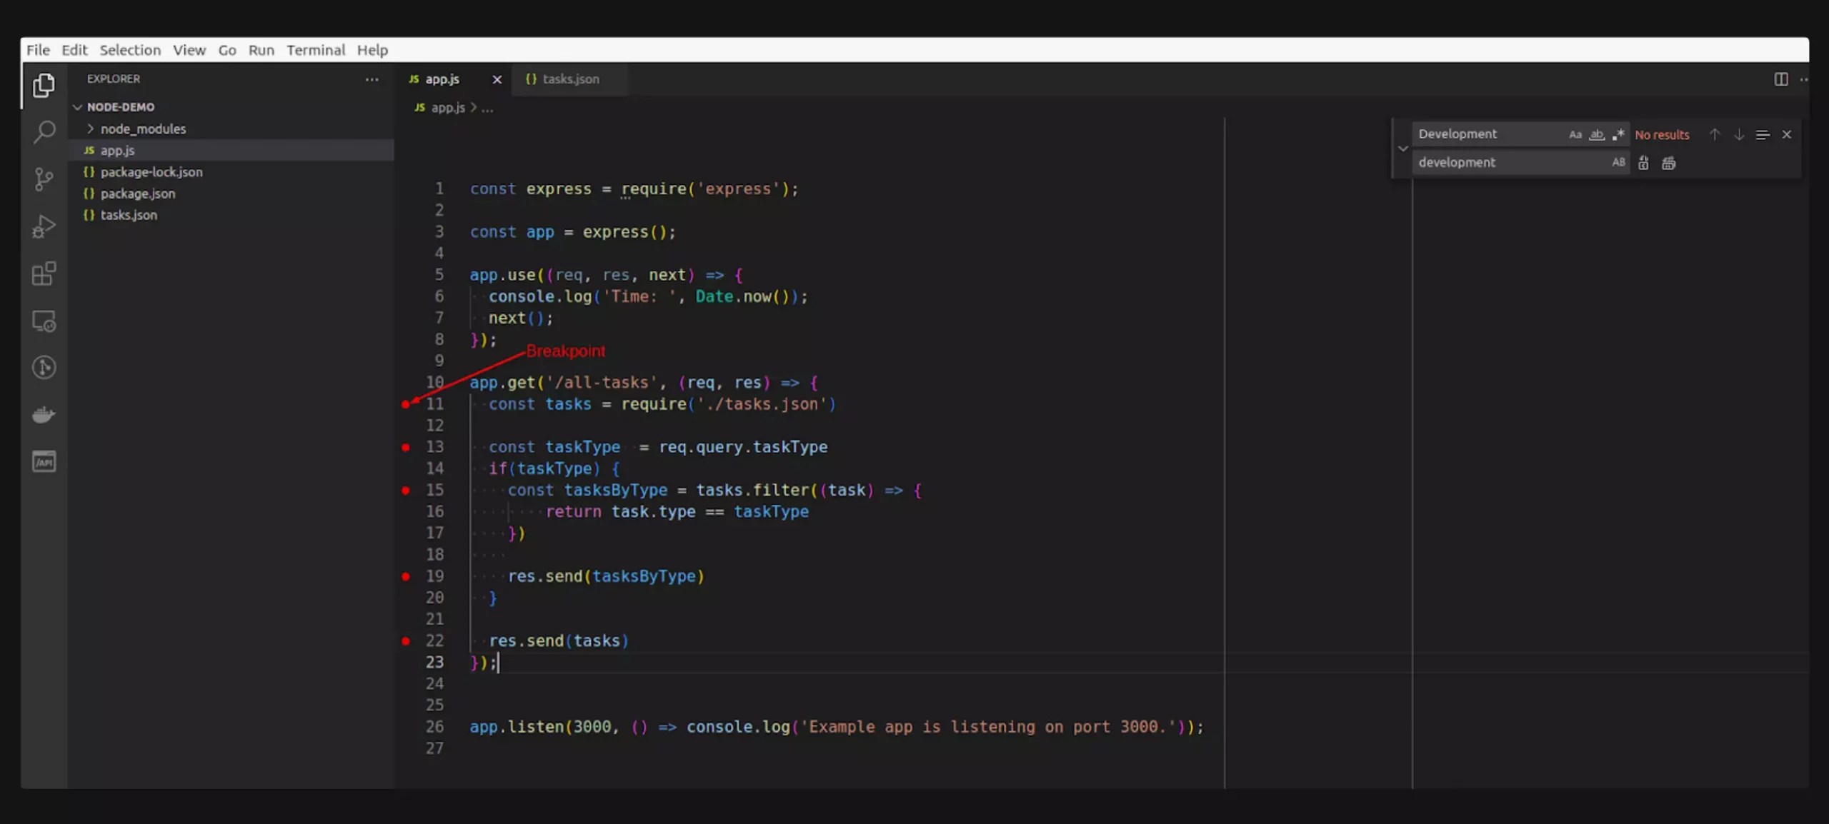Open the Search view in the activity bar
The height and width of the screenshot is (824, 1829).
(x=44, y=131)
